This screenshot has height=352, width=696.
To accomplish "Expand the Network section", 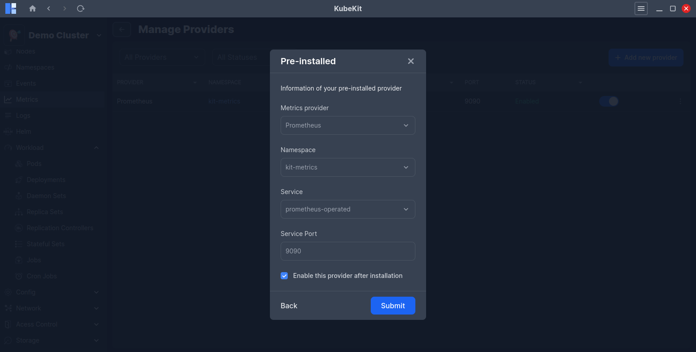I will tap(96, 308).
